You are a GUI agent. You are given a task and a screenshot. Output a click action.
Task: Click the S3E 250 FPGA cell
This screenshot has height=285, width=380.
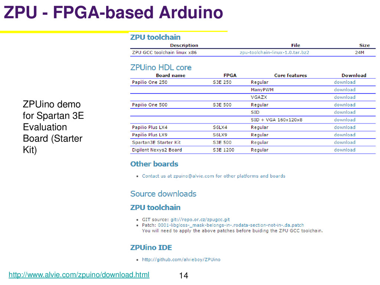pos(222,82)
